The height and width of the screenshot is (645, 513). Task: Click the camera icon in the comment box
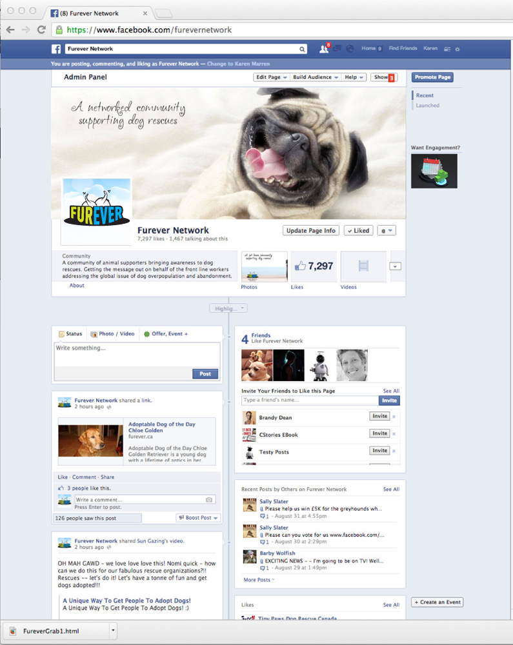pos(209,500)
